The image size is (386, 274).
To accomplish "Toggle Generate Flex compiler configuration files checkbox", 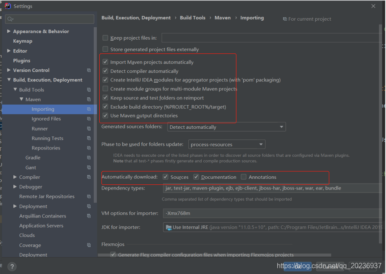I will coord(113,254).
